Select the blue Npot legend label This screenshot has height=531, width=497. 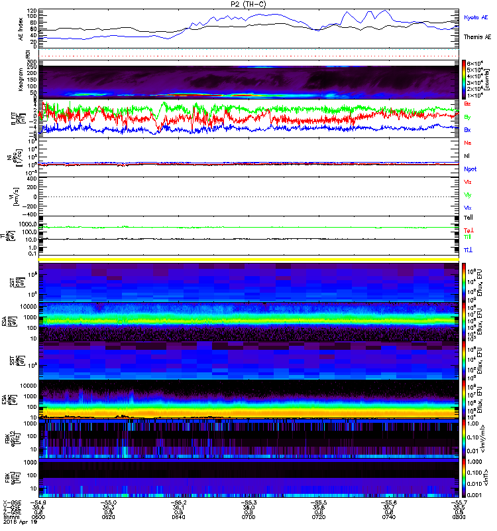point(470,169)
